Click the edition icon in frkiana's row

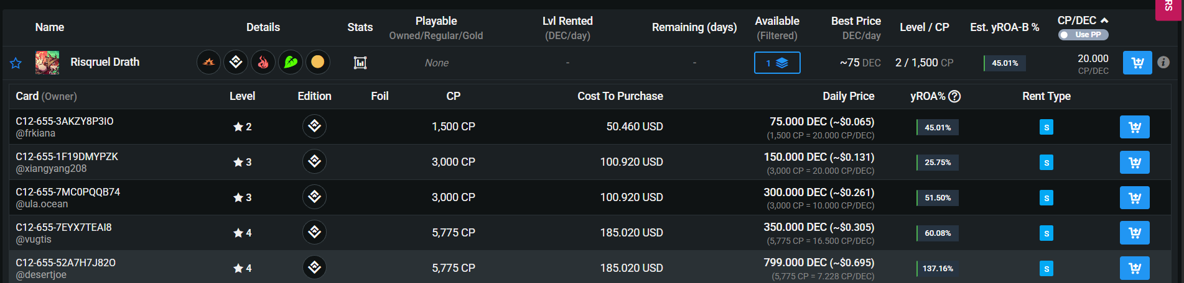pyautogui.click(x=314, y=126)
